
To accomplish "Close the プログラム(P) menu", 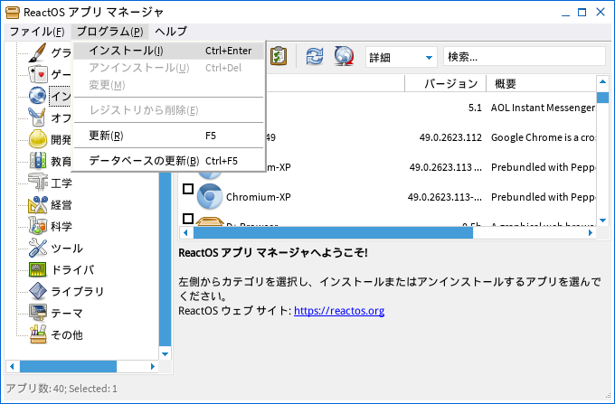I will coord(109,32).
